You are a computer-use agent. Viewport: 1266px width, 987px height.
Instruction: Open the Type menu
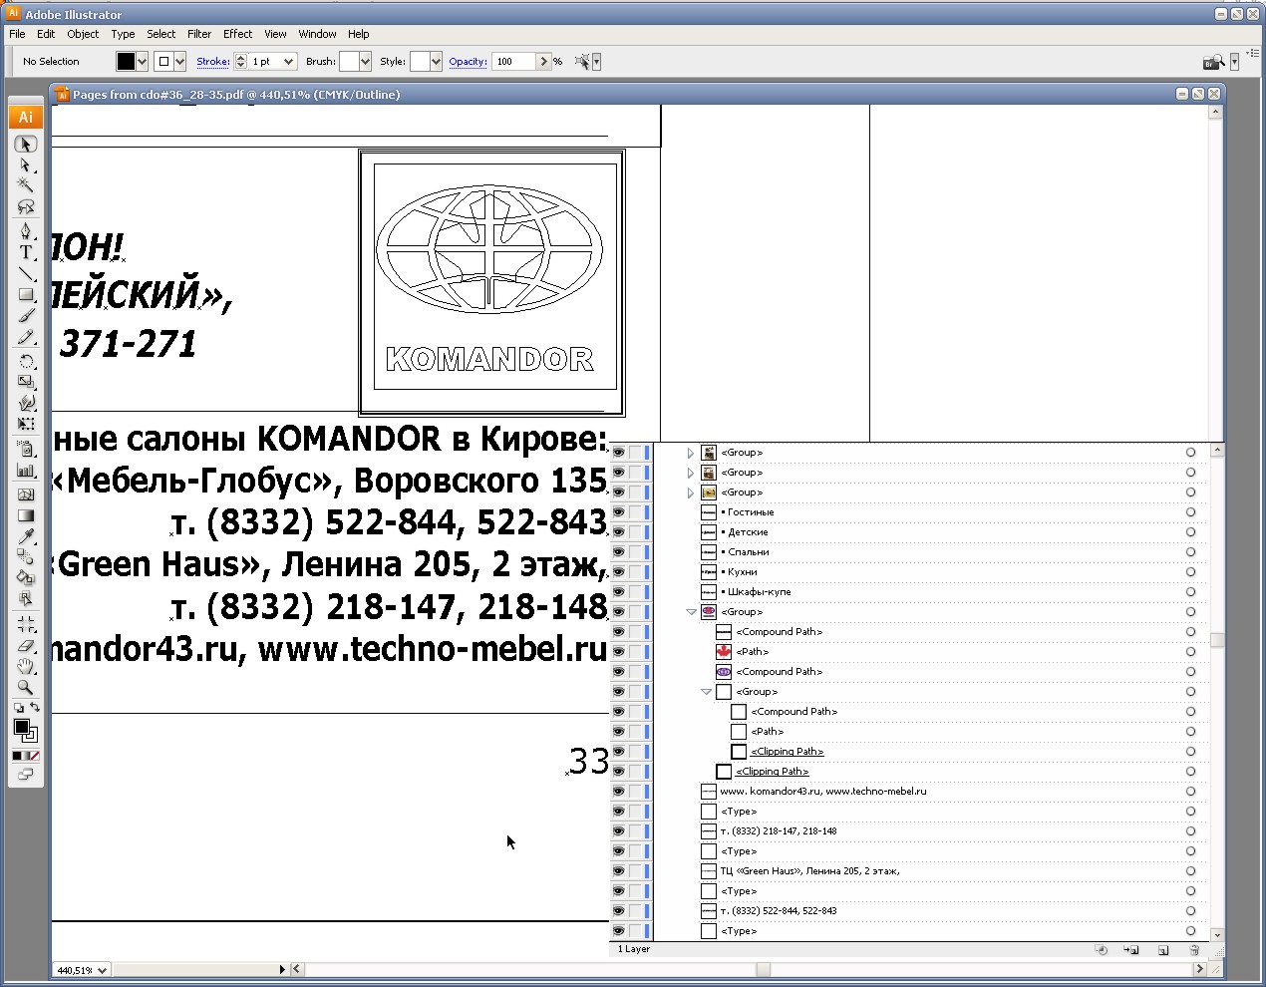pos(123,34)
